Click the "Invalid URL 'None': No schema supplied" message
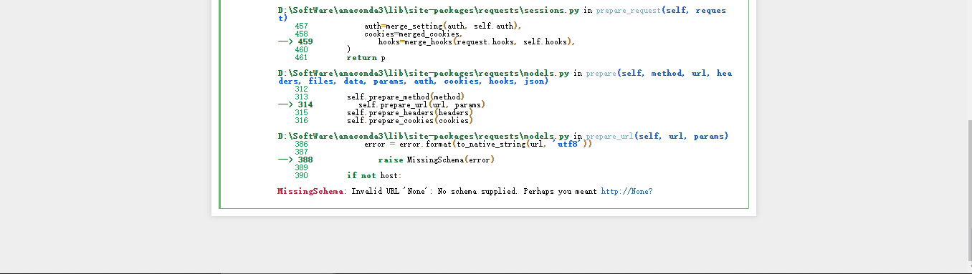This screenshot has height=274, width=972. point(434,192)
